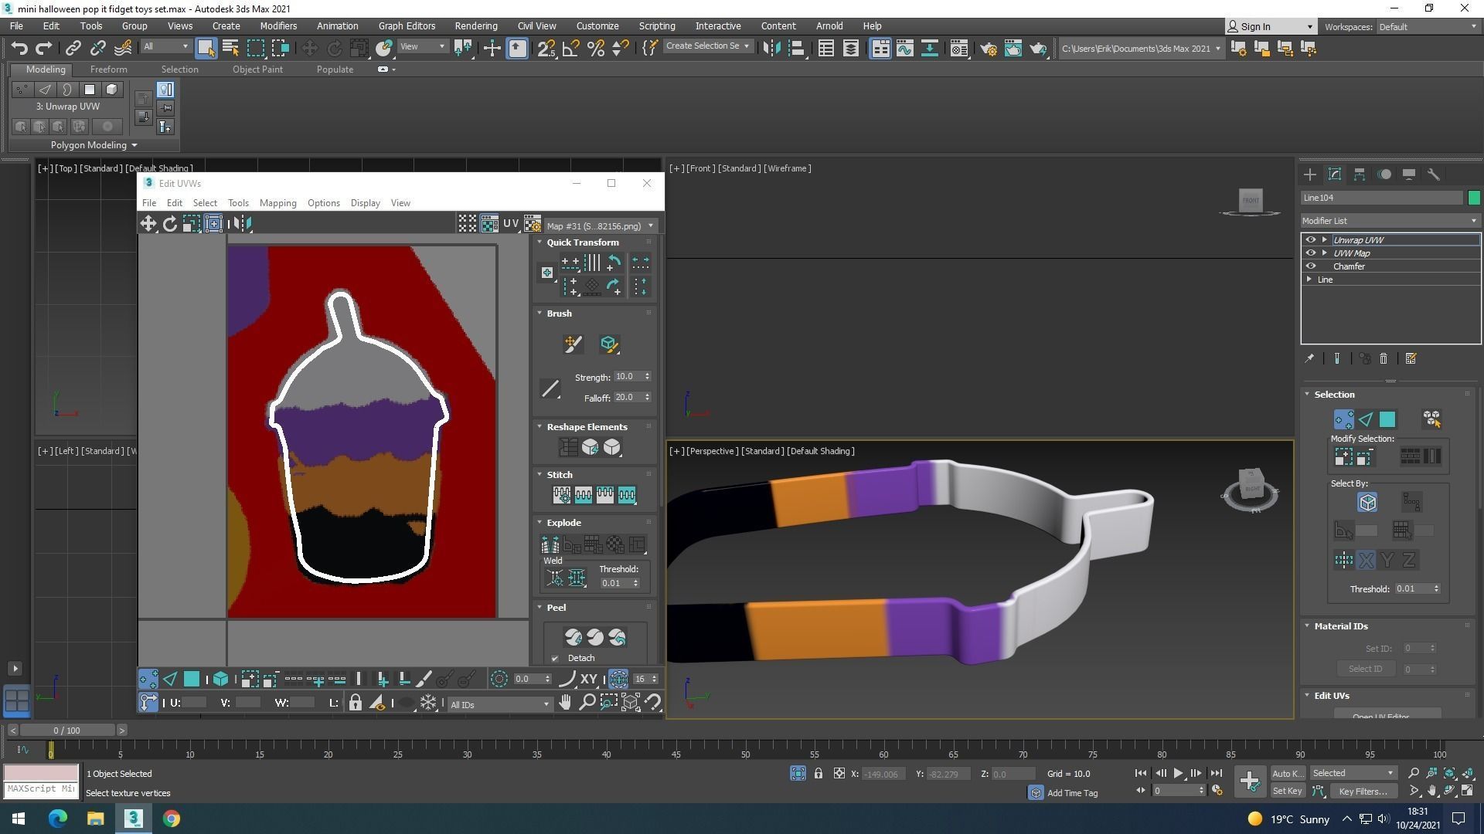Toggle visibility of Chamfer modifier
The image size is (1484, 834).
tap(1310, 266)
